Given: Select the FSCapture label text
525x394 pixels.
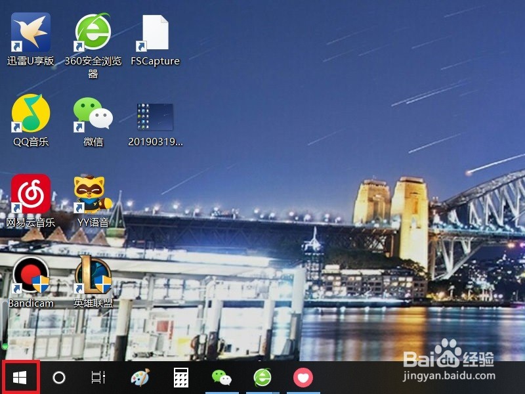Looking at the screenshot, I should [x=155, y=61].
